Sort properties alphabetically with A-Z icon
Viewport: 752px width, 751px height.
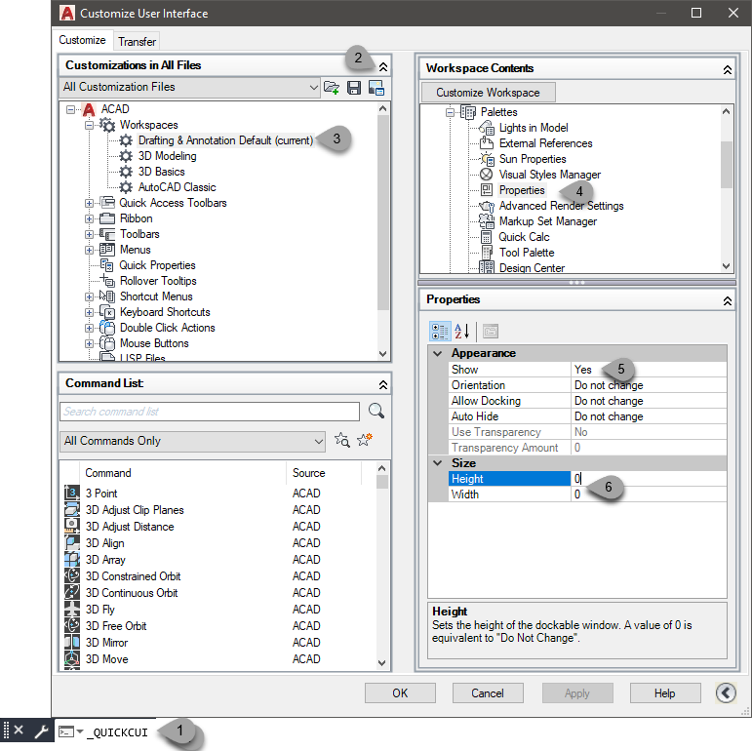[x=462, y=332]
